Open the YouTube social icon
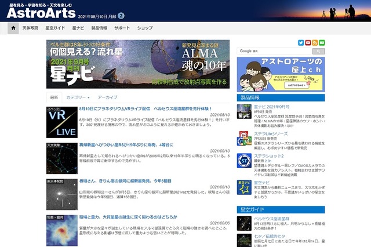 (x=308, y=42)
